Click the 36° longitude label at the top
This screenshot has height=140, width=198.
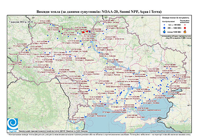[142, 17]
